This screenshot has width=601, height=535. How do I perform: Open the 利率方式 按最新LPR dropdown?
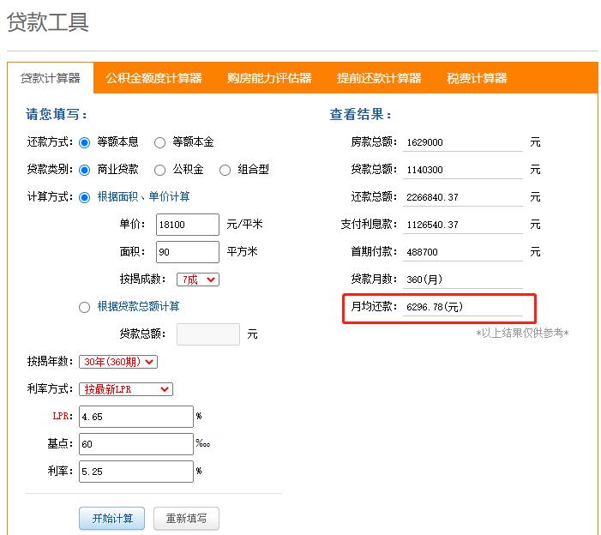[126, 389]
